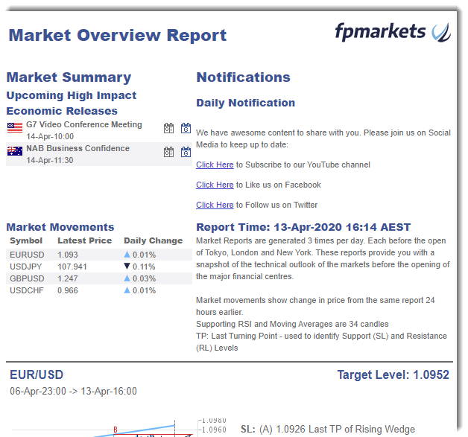The height and width of the screenshot is (437, 468).
Task: Click the GBPUSD latest price 1.247
Action: pos(68,278)
